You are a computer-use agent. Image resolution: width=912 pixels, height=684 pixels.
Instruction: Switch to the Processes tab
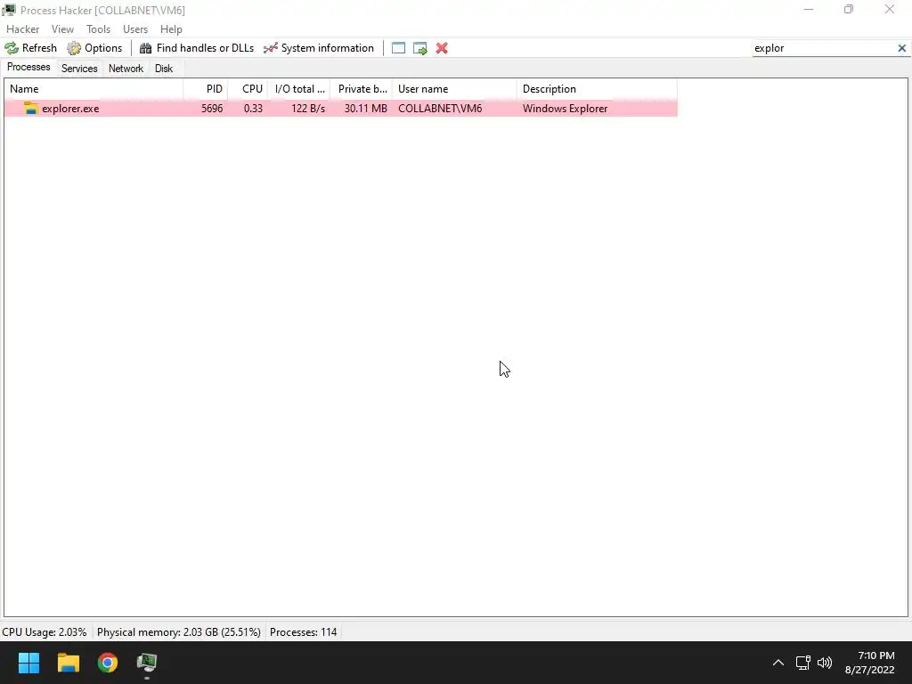click(28, 67)
